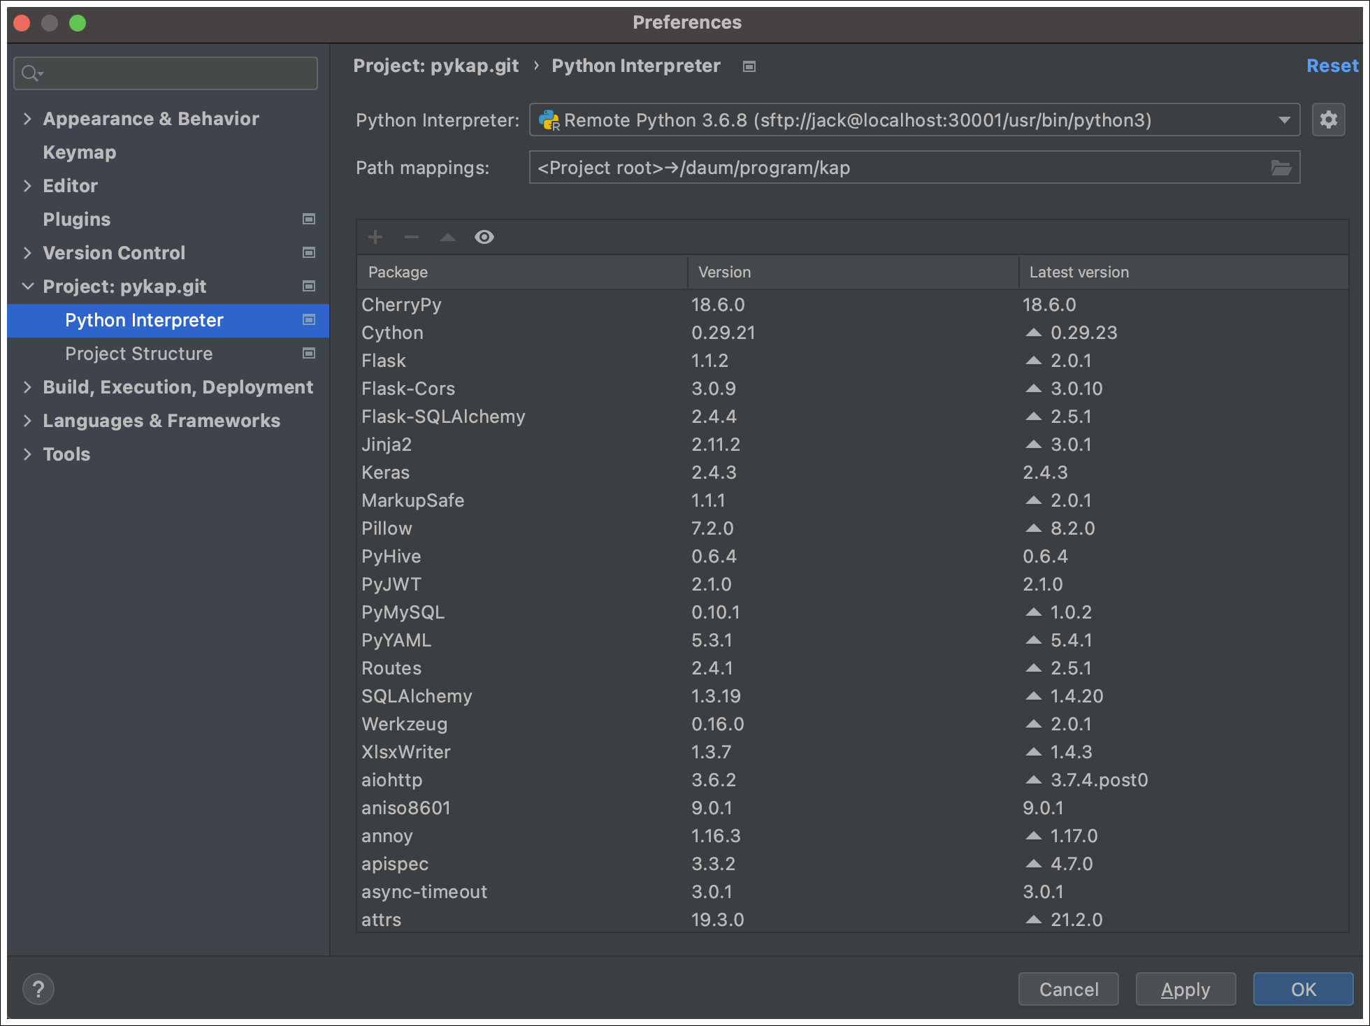Collapse the Project: pykap.git section

[x=27, y=287]
